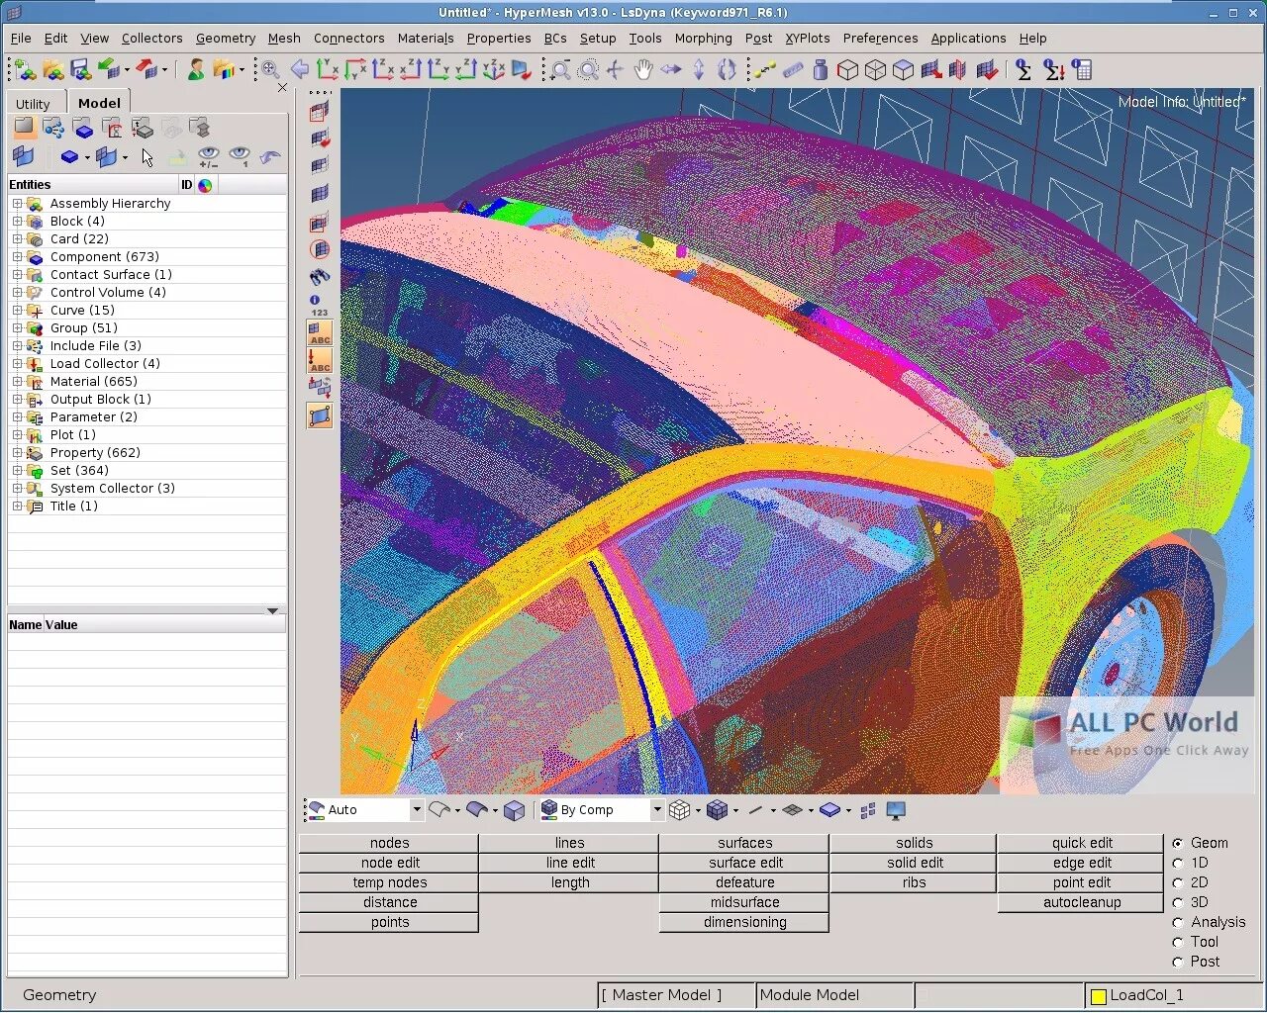Close the browser panel with X
1267x1013 pixels.
(x=282, y=88)
